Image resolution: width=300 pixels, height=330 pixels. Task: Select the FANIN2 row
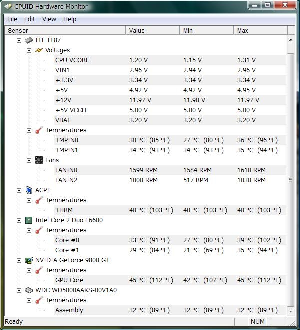(170, 180)
